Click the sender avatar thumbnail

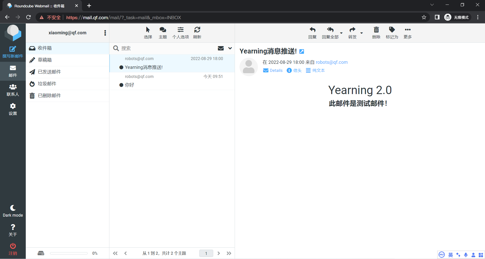tap(249, 67)
